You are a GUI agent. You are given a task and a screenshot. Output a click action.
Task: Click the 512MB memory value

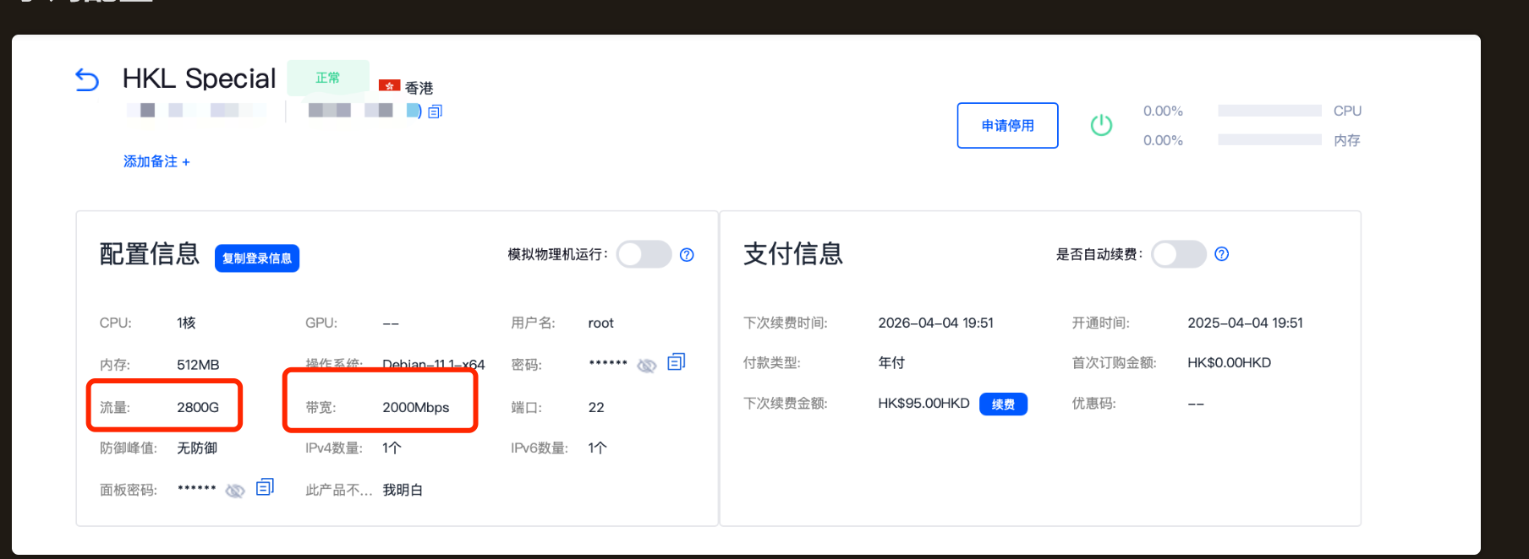pyautogui.click(x=198, y=365)
